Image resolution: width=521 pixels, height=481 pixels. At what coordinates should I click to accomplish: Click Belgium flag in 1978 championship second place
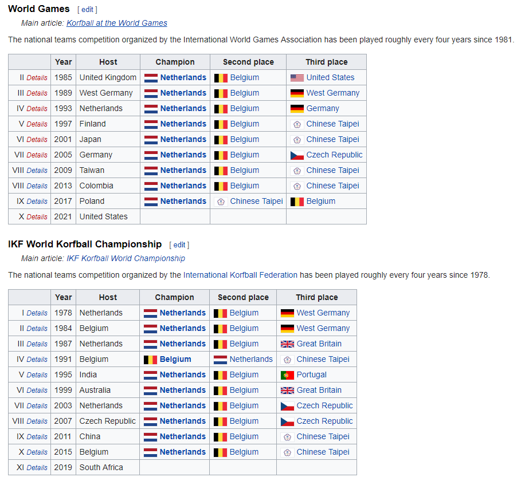click(220, 313)
